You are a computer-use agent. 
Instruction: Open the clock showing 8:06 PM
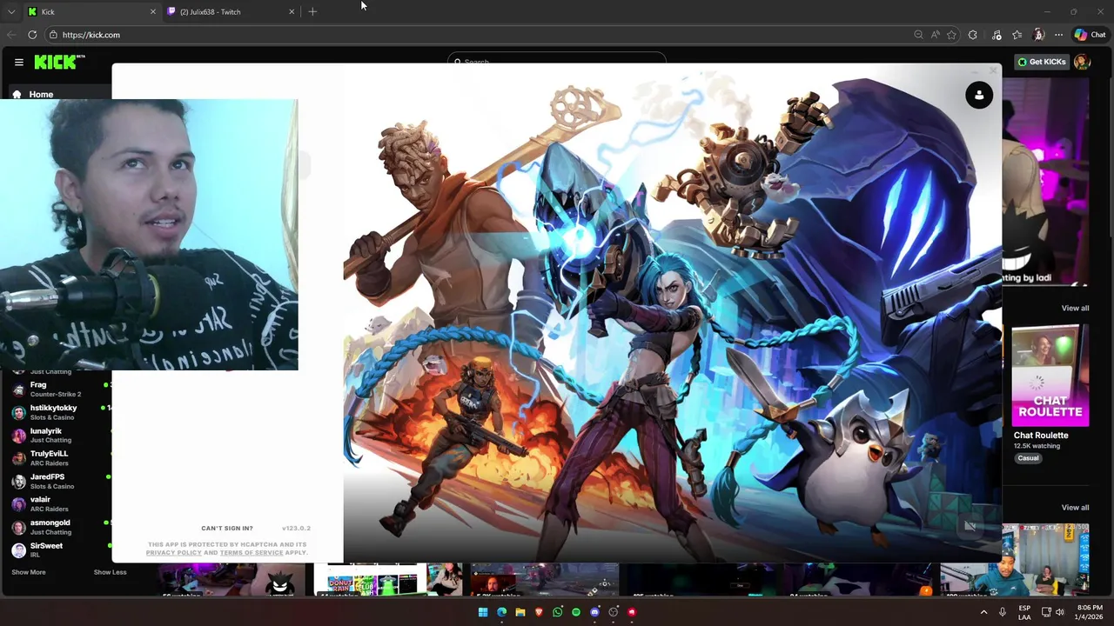click(x=1089, y=612)
